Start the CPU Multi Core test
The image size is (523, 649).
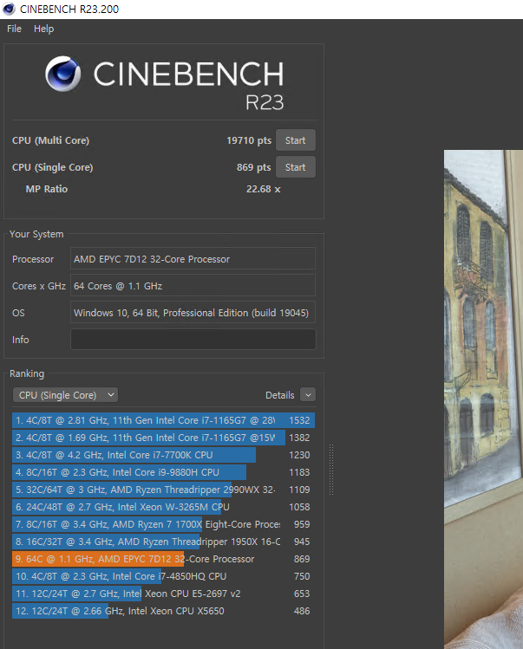[x=296, y=140]
